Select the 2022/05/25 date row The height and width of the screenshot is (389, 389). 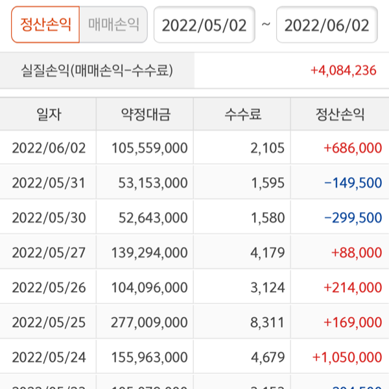coord(49,323)
